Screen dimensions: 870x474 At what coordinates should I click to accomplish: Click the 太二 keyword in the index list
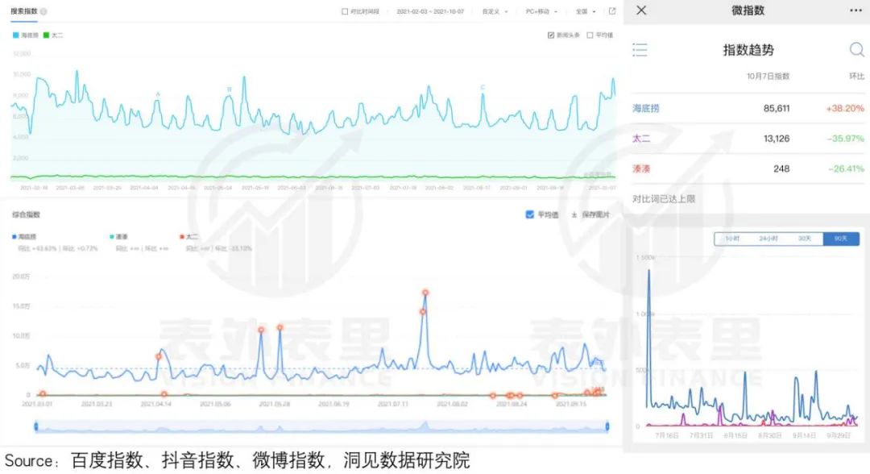642,139
